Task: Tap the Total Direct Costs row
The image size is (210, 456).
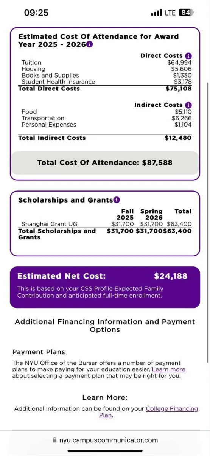Action: click(x=105, y=89)
